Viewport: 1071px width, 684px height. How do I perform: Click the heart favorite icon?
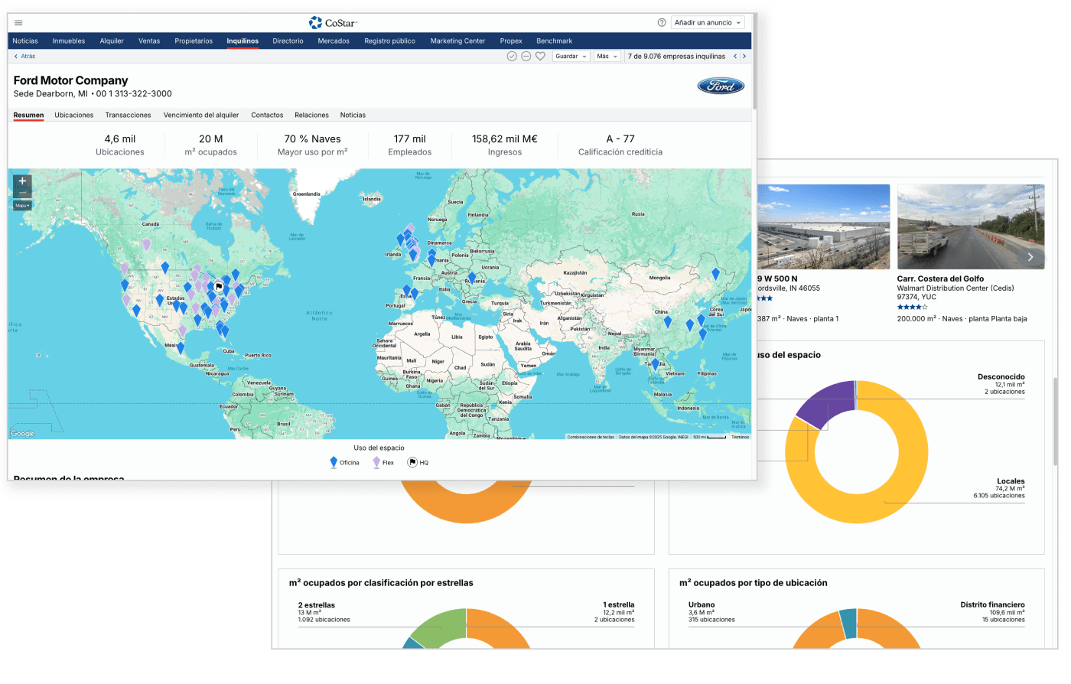pyautogui.click(x=540, y=57)
